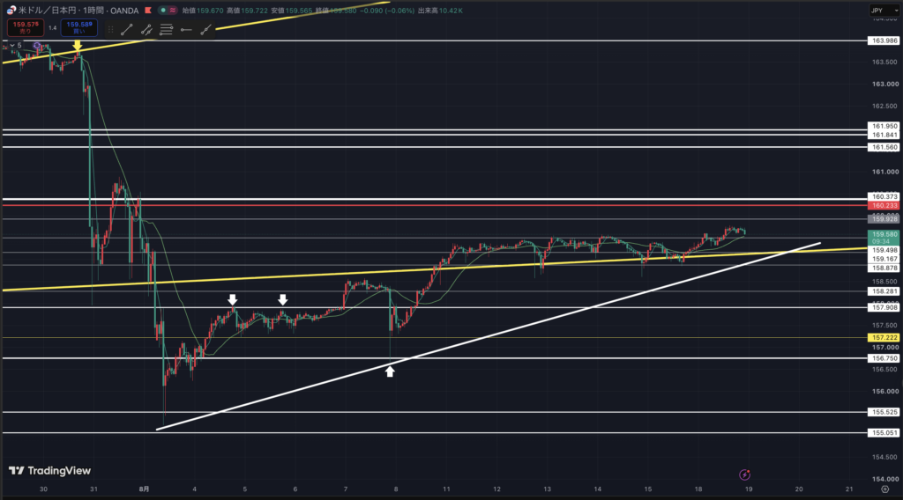The height and width of the screenshot is (500, 903).
Task: Select the extended line tool
Action: [205, 30]
